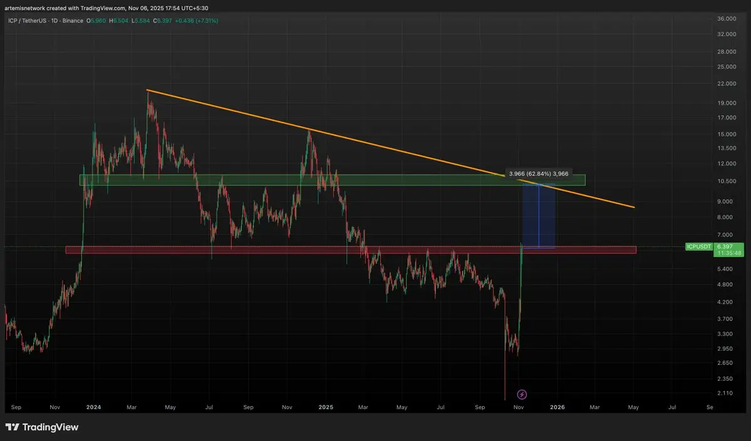This screenshot has width=751, height=441.
Task: Select the green resistance zone rectangle
Action: 332,180
